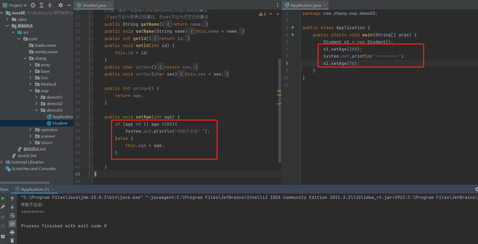Click the warnings count indicator in Student.java
Viewport: 478px width, 244px height.
(x=262, y=14)
